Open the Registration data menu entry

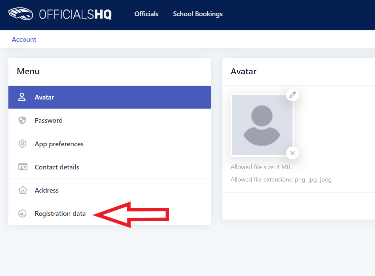110,213
